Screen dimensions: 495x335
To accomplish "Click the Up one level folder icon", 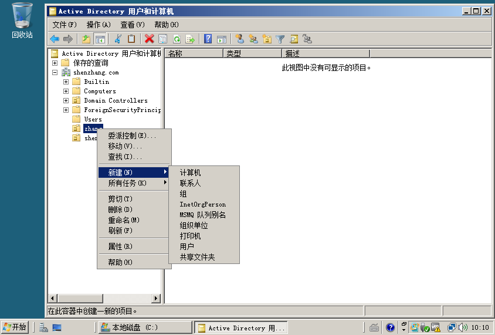I will (86, 39).
